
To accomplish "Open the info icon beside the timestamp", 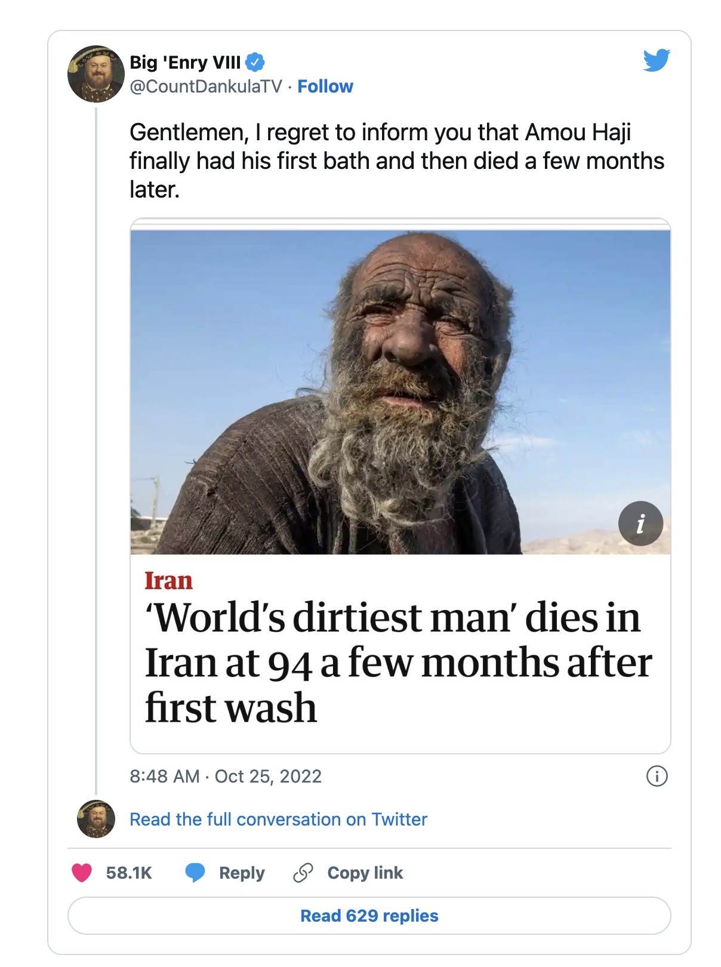I will (x=657, y=776).
